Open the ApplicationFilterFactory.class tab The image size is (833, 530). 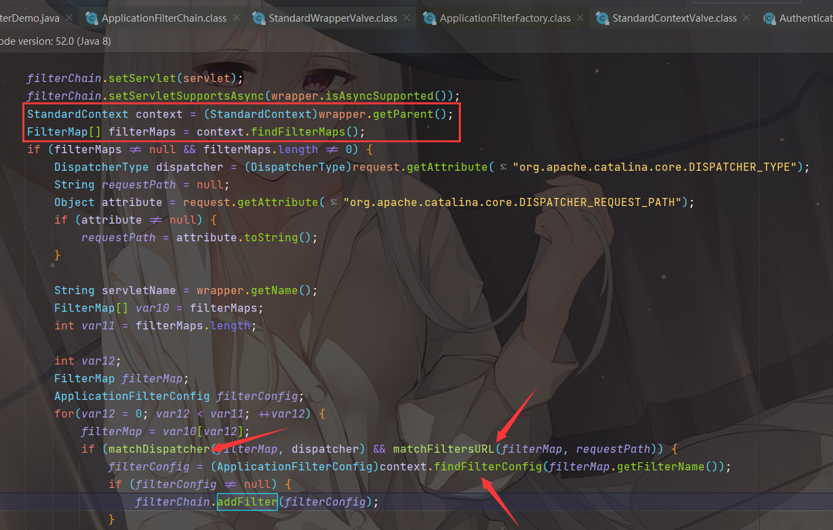[505, 18]
